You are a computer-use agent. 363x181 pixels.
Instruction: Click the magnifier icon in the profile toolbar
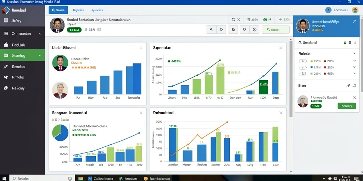point(211,30)
